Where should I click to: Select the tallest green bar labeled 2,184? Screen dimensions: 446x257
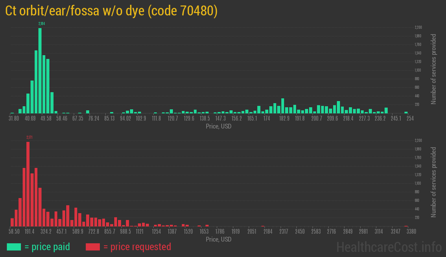tap(40, 70)
